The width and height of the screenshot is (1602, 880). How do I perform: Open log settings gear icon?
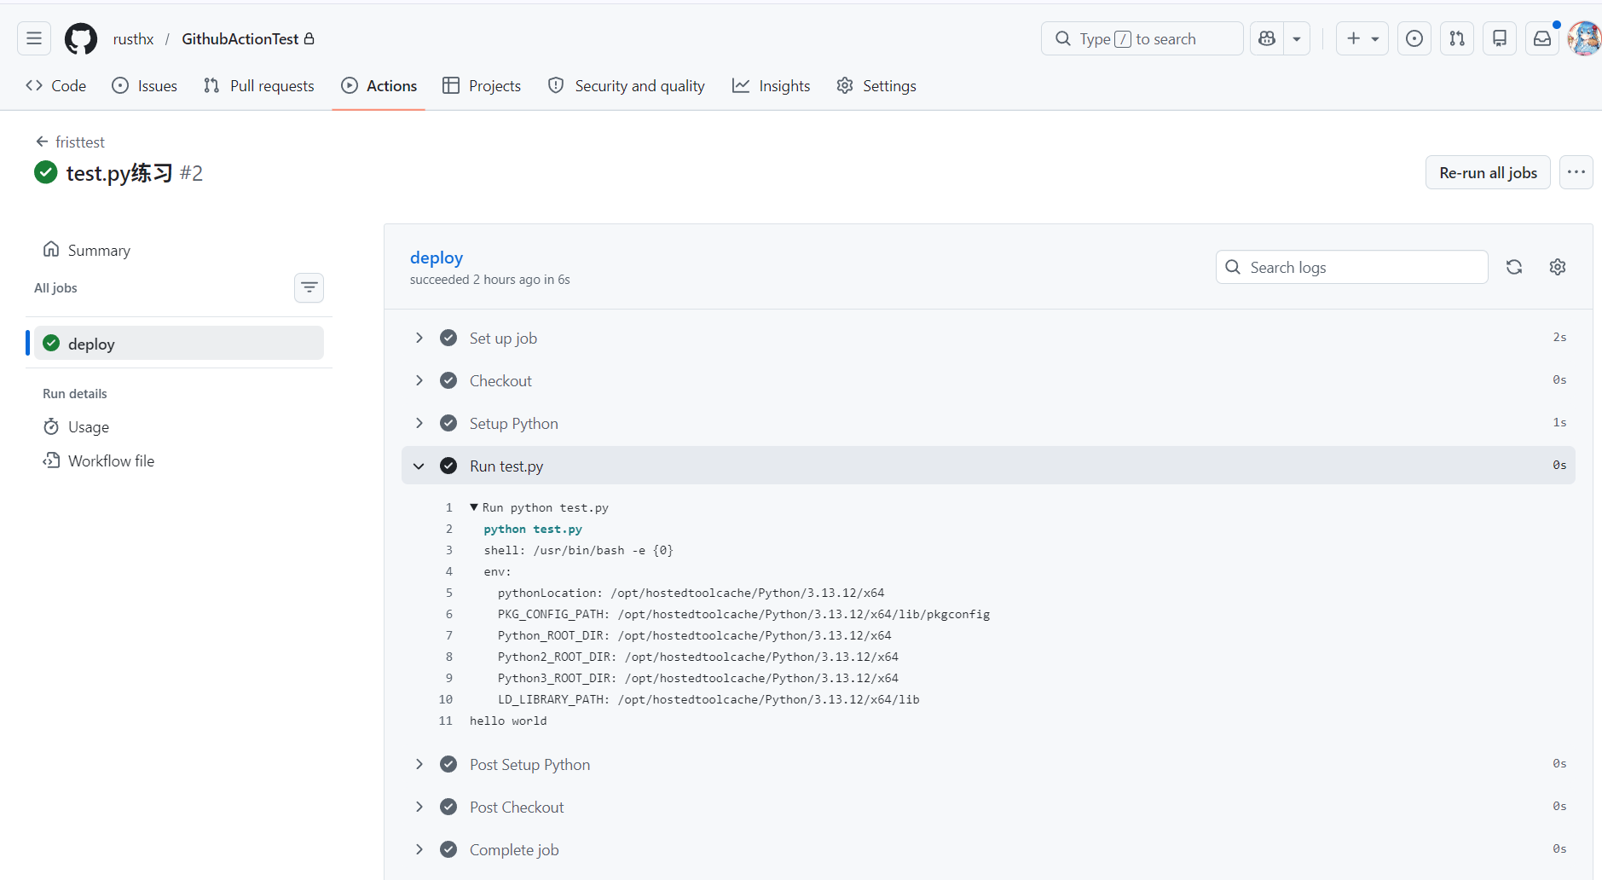point(1558,267)
